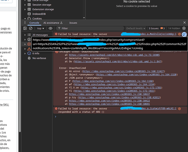Close the console drawer
The width and height of the screenshot is (188, 152).
tap(185, 23)
